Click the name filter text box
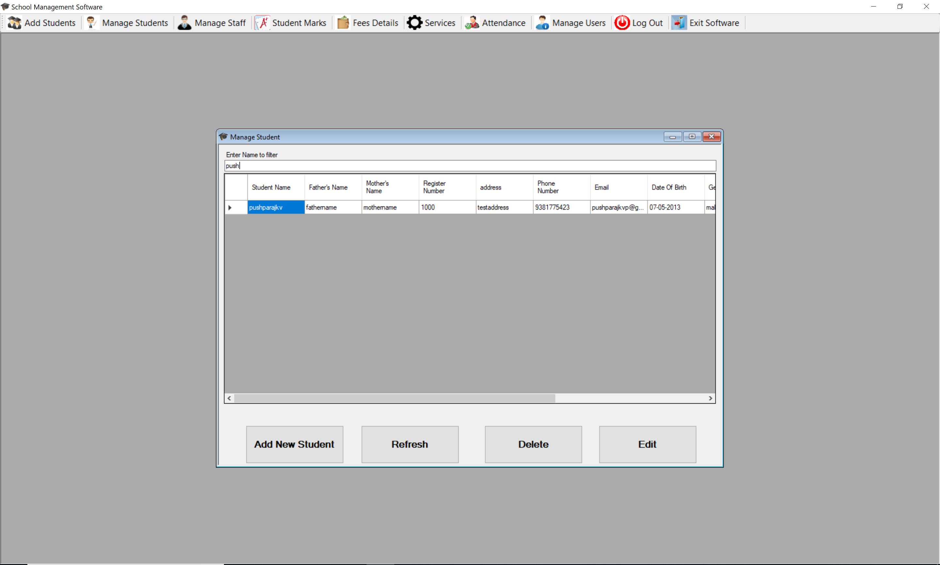 tap(470, 166)
